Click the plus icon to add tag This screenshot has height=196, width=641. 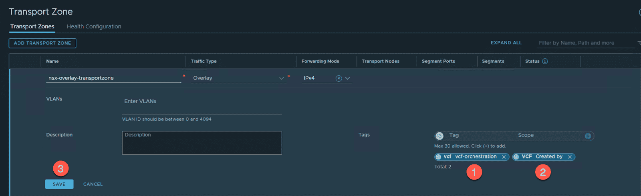click(588, 136)
